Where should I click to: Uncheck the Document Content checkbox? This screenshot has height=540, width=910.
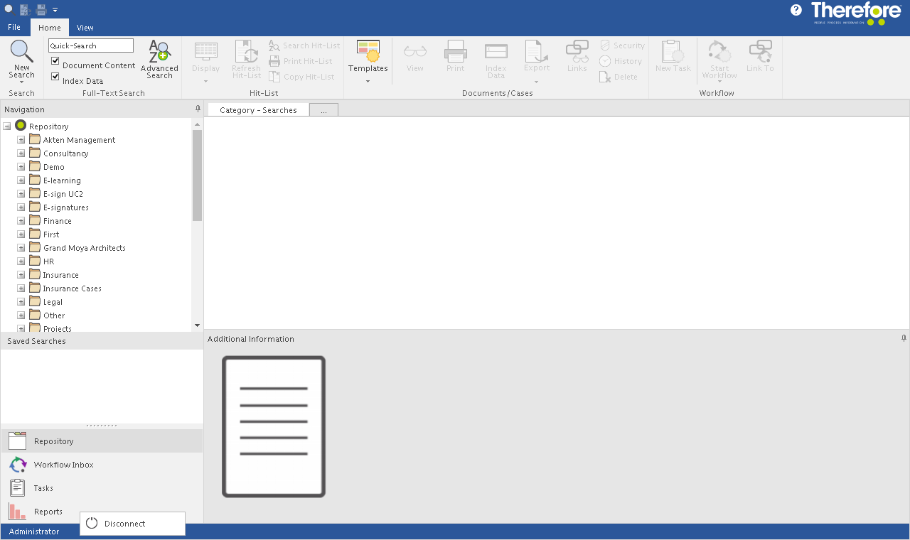[55, 61]
